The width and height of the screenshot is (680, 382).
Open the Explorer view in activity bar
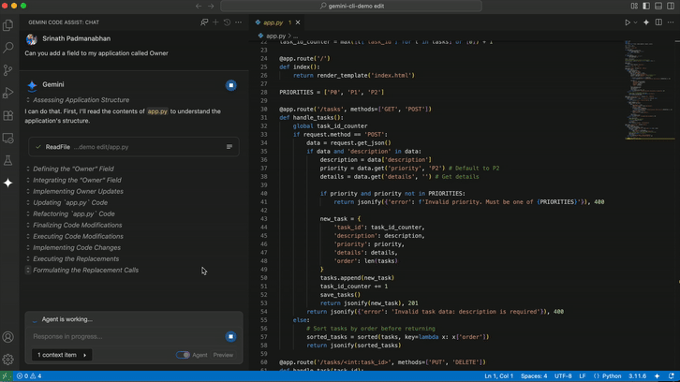coord(8,25)
